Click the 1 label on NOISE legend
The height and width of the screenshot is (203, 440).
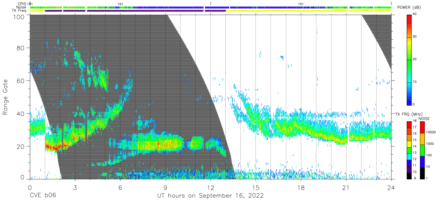point(426,178)
